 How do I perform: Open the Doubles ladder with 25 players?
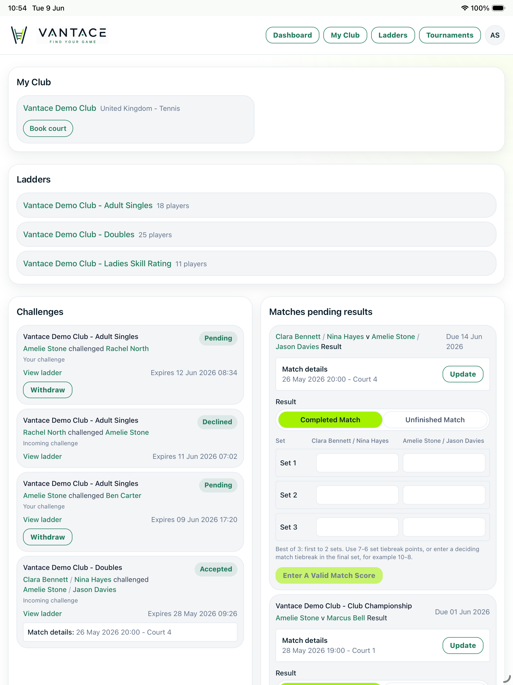coord(79,234)
